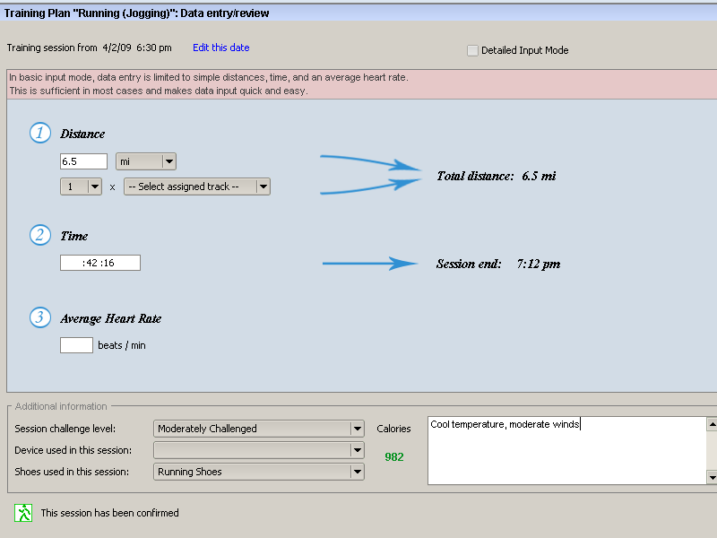The height and width of the screenshot is (538, 717).
Task: Open the track repetition count dropdown
Action: click(81, 187)
